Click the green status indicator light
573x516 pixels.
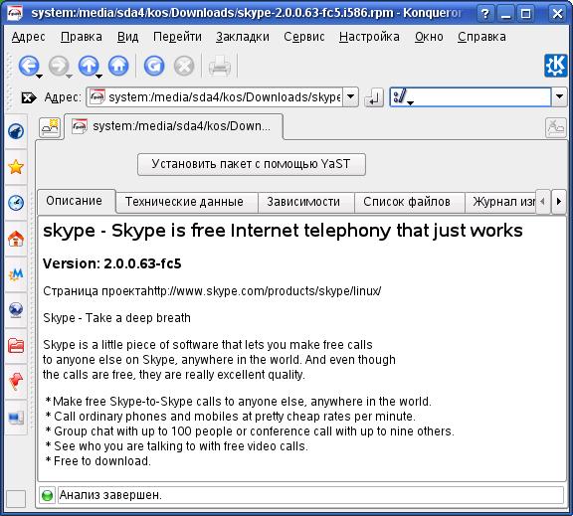coord(47,495)
